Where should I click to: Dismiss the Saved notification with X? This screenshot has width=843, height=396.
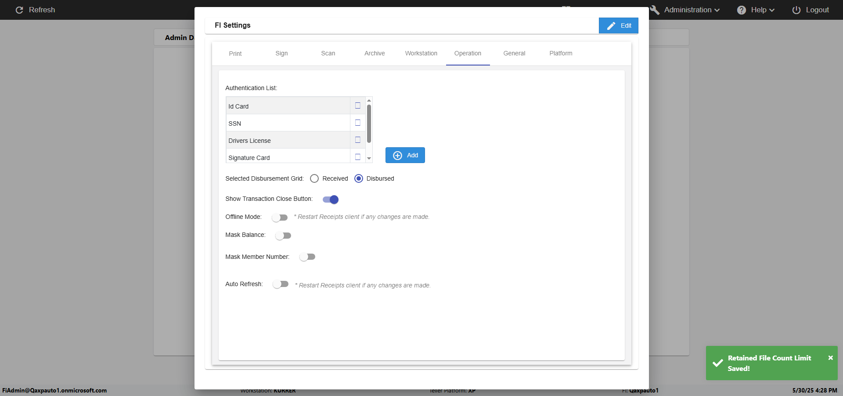click(x=830, y=358)
